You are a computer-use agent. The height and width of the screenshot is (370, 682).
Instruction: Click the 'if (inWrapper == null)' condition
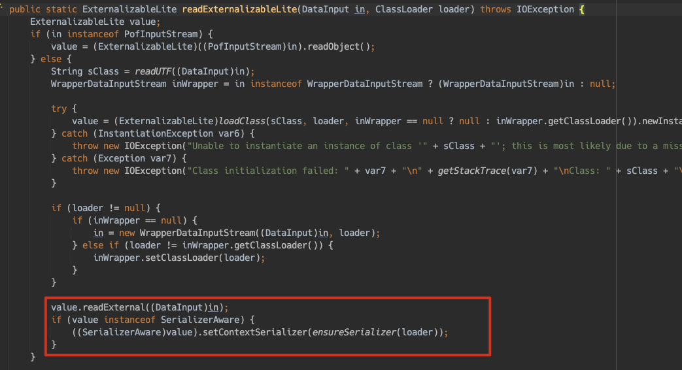tap(129, 220)
